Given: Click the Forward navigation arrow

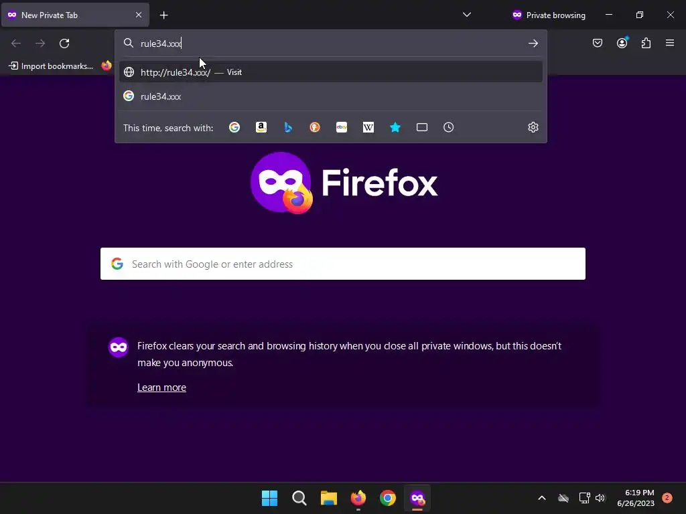Looking at the screenshot, I should click(40, 44).
